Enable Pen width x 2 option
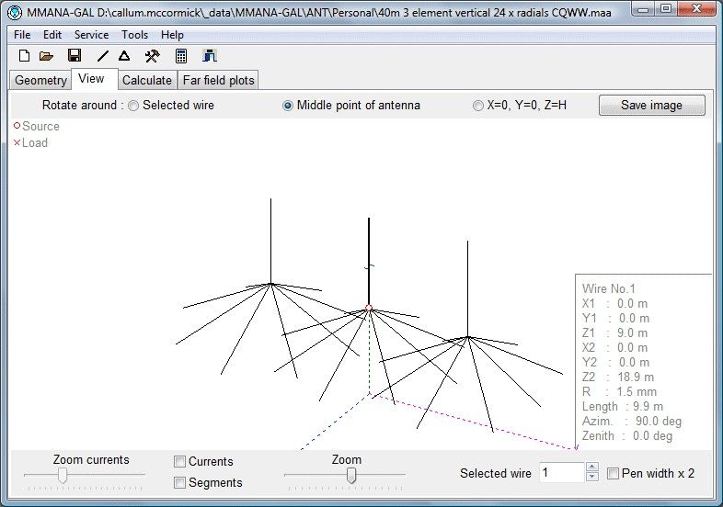Image resolution: width=723 pixels, height=507 pixels. pyautogui.click(x=614, y=474)
